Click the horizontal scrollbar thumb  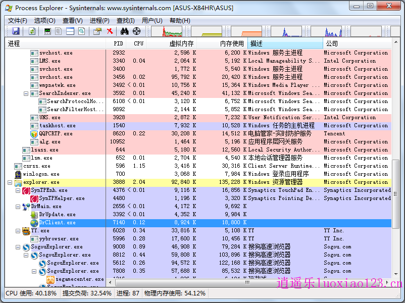pyautogui.click(x=247, y=282)
